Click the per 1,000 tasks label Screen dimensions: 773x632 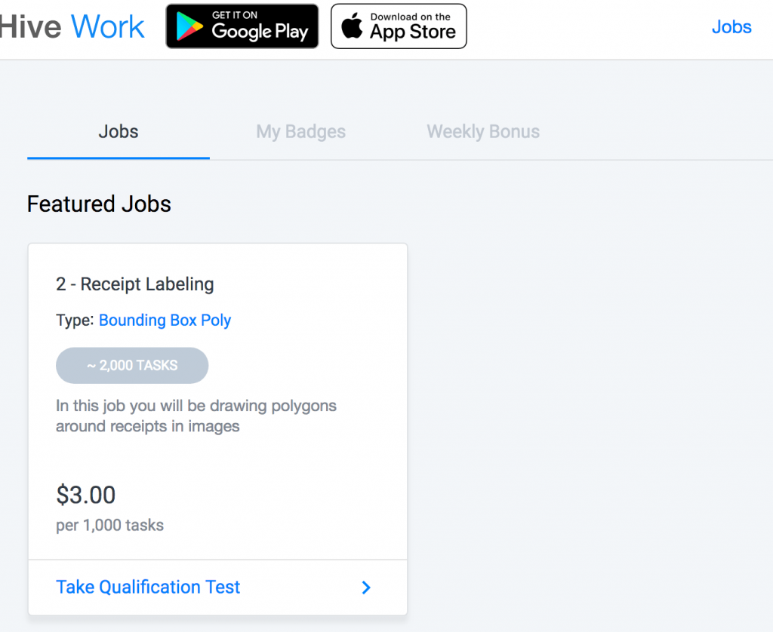[110, 525]
